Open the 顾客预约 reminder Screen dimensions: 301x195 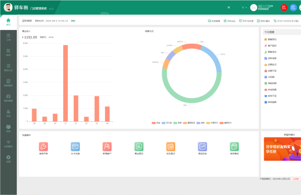[270, 39]
